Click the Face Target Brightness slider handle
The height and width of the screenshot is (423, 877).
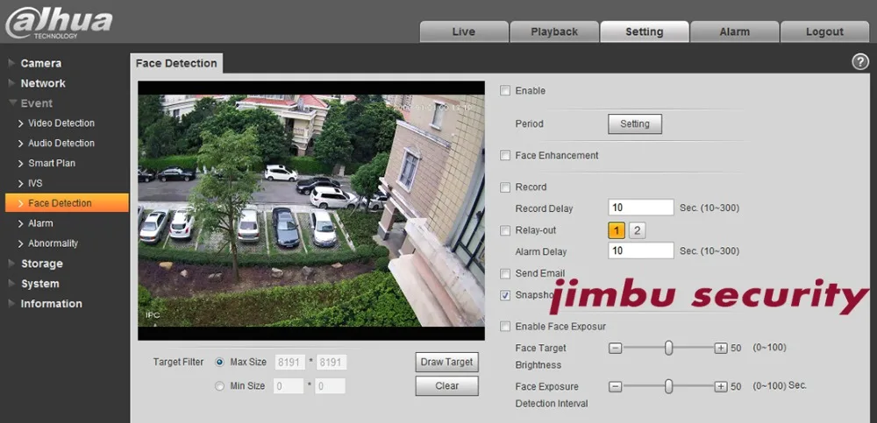click(x=668, y=349)
